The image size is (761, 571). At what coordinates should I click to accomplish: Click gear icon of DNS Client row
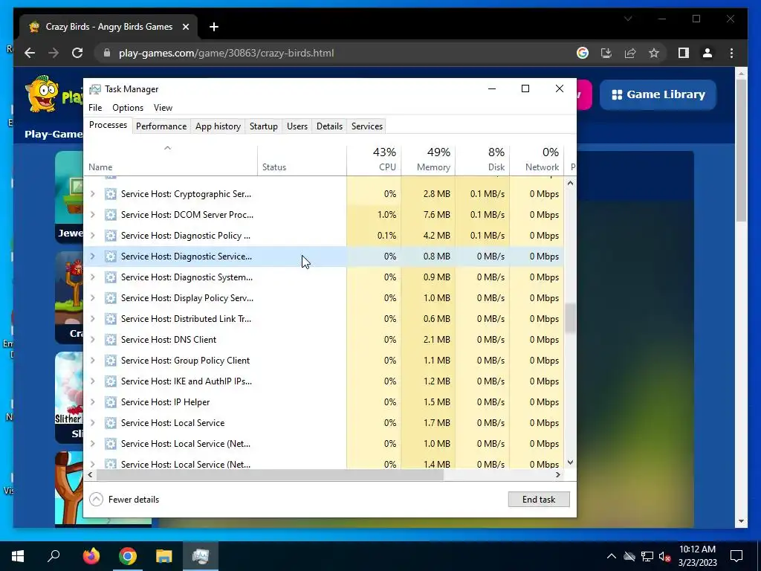[x=111, y=339]
